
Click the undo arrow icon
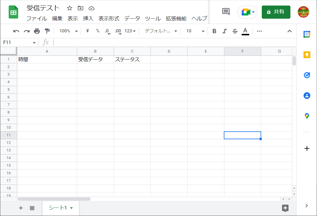(x=16, y=31)
